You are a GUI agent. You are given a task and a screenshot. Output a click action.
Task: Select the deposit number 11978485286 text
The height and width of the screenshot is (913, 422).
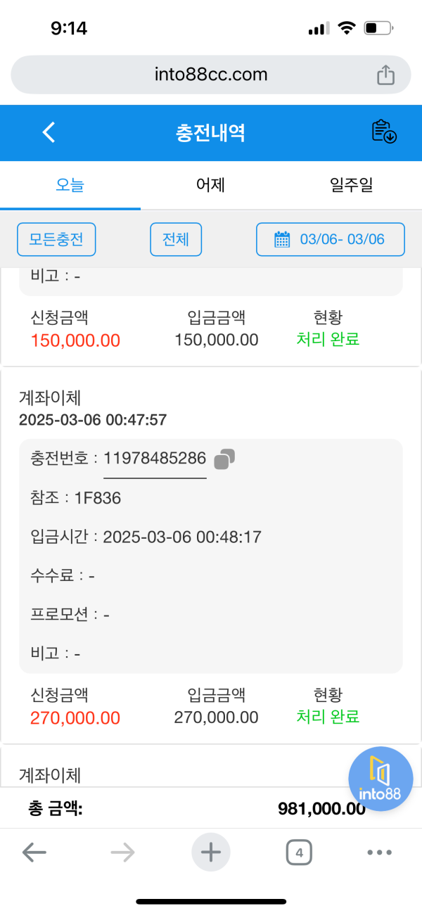click(155, 459)
